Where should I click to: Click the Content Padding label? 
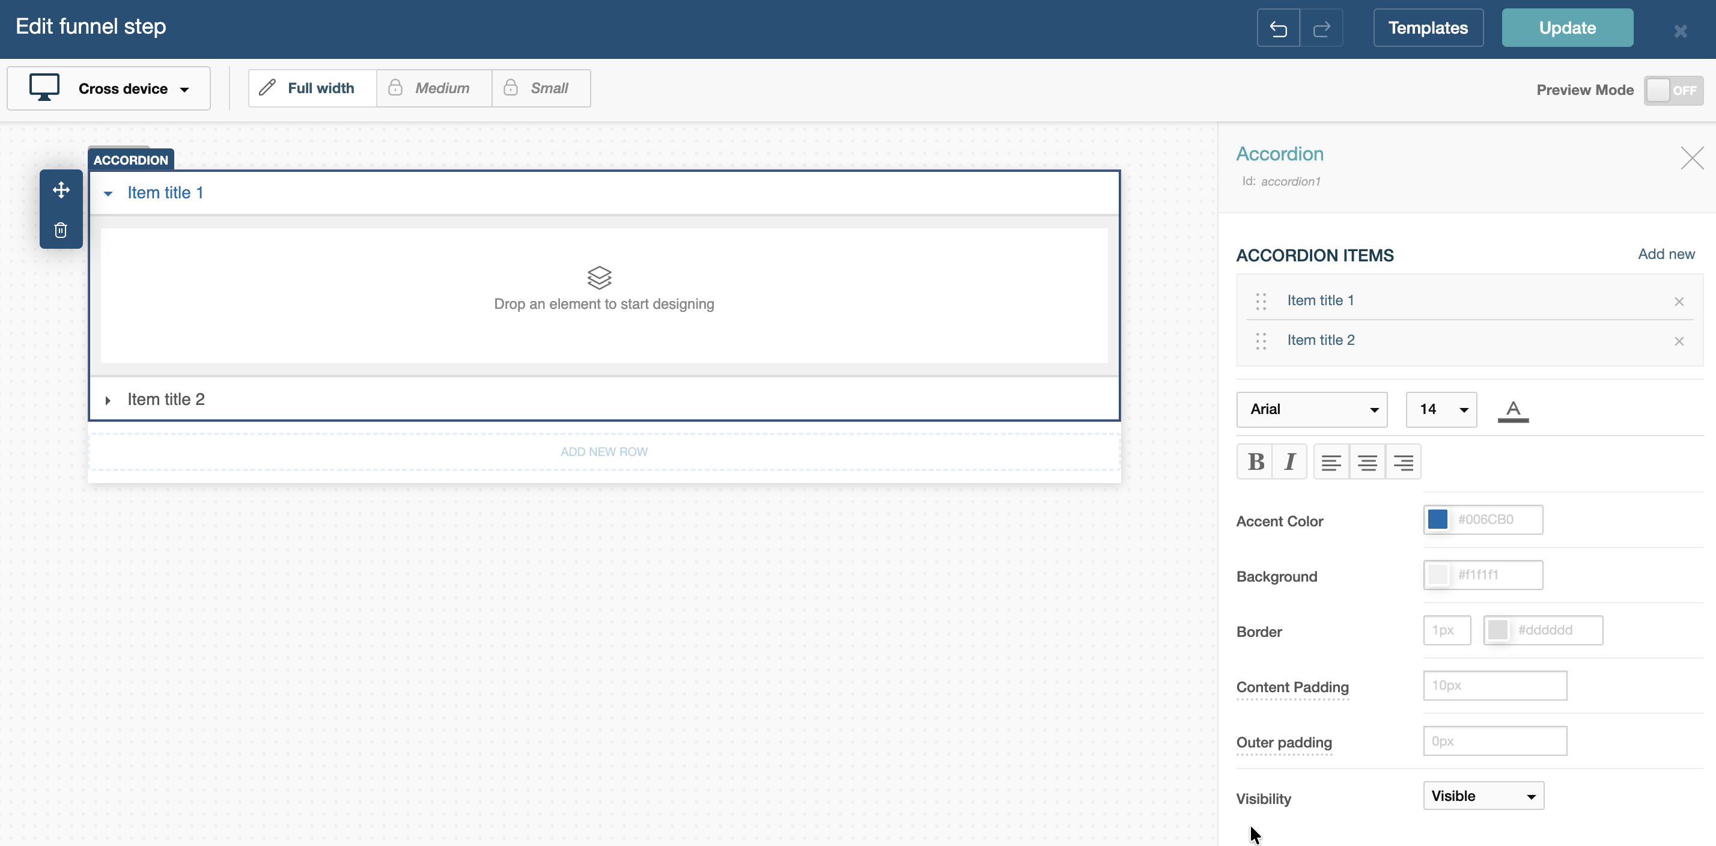[x=1292, y=687]
